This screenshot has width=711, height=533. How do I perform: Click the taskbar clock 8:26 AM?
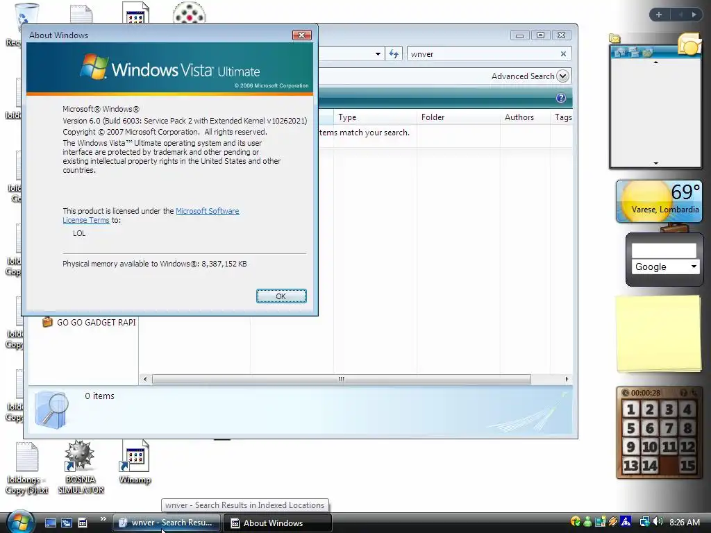(684, 522)
